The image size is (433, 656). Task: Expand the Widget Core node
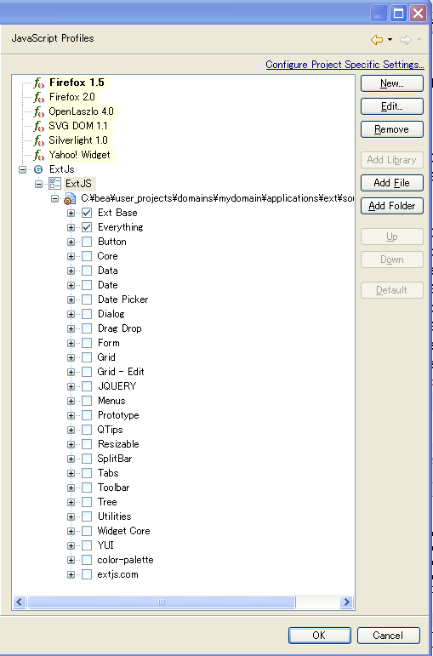[x=71, y=531]
